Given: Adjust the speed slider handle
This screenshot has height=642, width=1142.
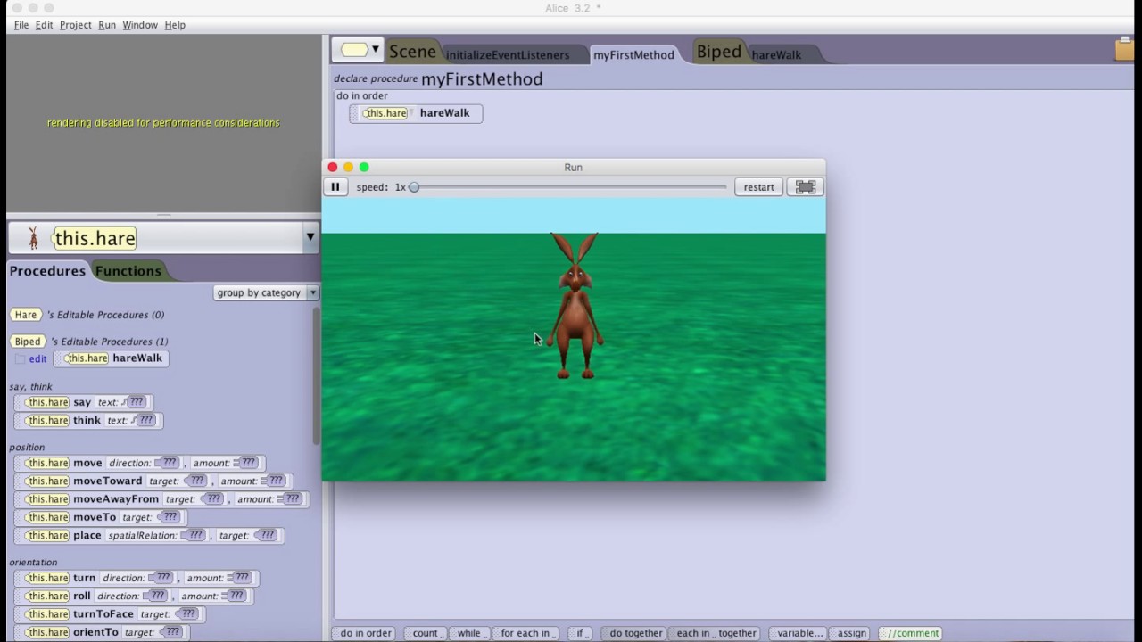Looking at the screenshot, I should pos(414,187).
